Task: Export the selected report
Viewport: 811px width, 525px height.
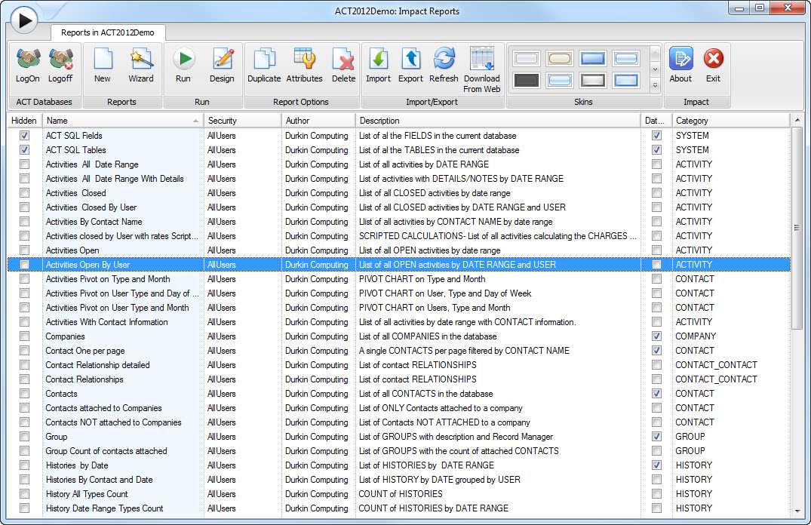Action: point(410,65)
